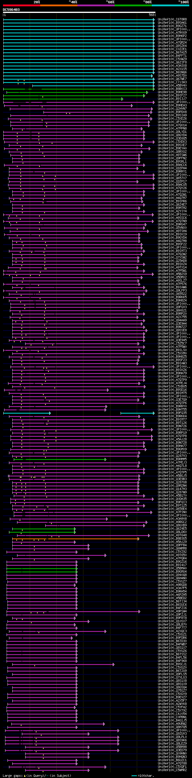Select the UniRef100_B6SNQ6 hit label
The width and height of the screenshot is (192, 778).
point(172,72)
